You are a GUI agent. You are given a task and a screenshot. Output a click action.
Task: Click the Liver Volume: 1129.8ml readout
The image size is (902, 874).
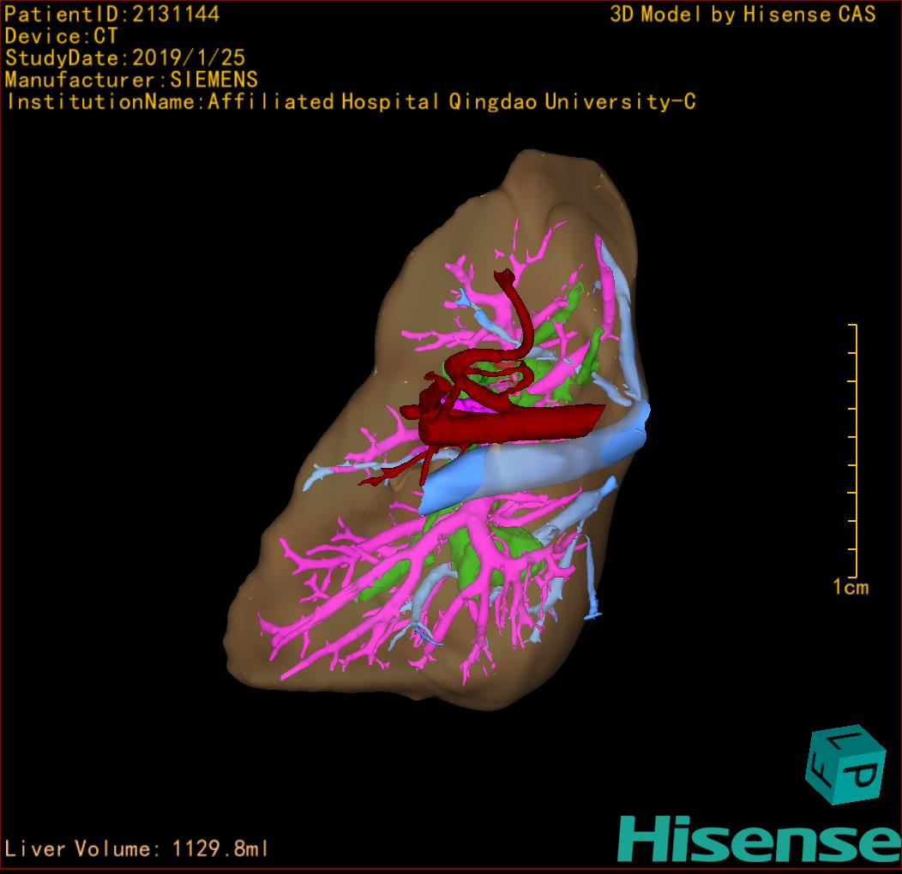(x=137, y=849)
